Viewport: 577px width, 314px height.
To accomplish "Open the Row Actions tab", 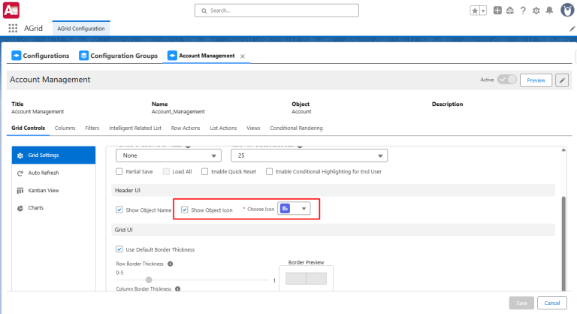I will coord(186,128).
